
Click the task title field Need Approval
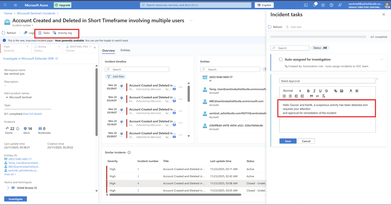[x=327, y=81]
